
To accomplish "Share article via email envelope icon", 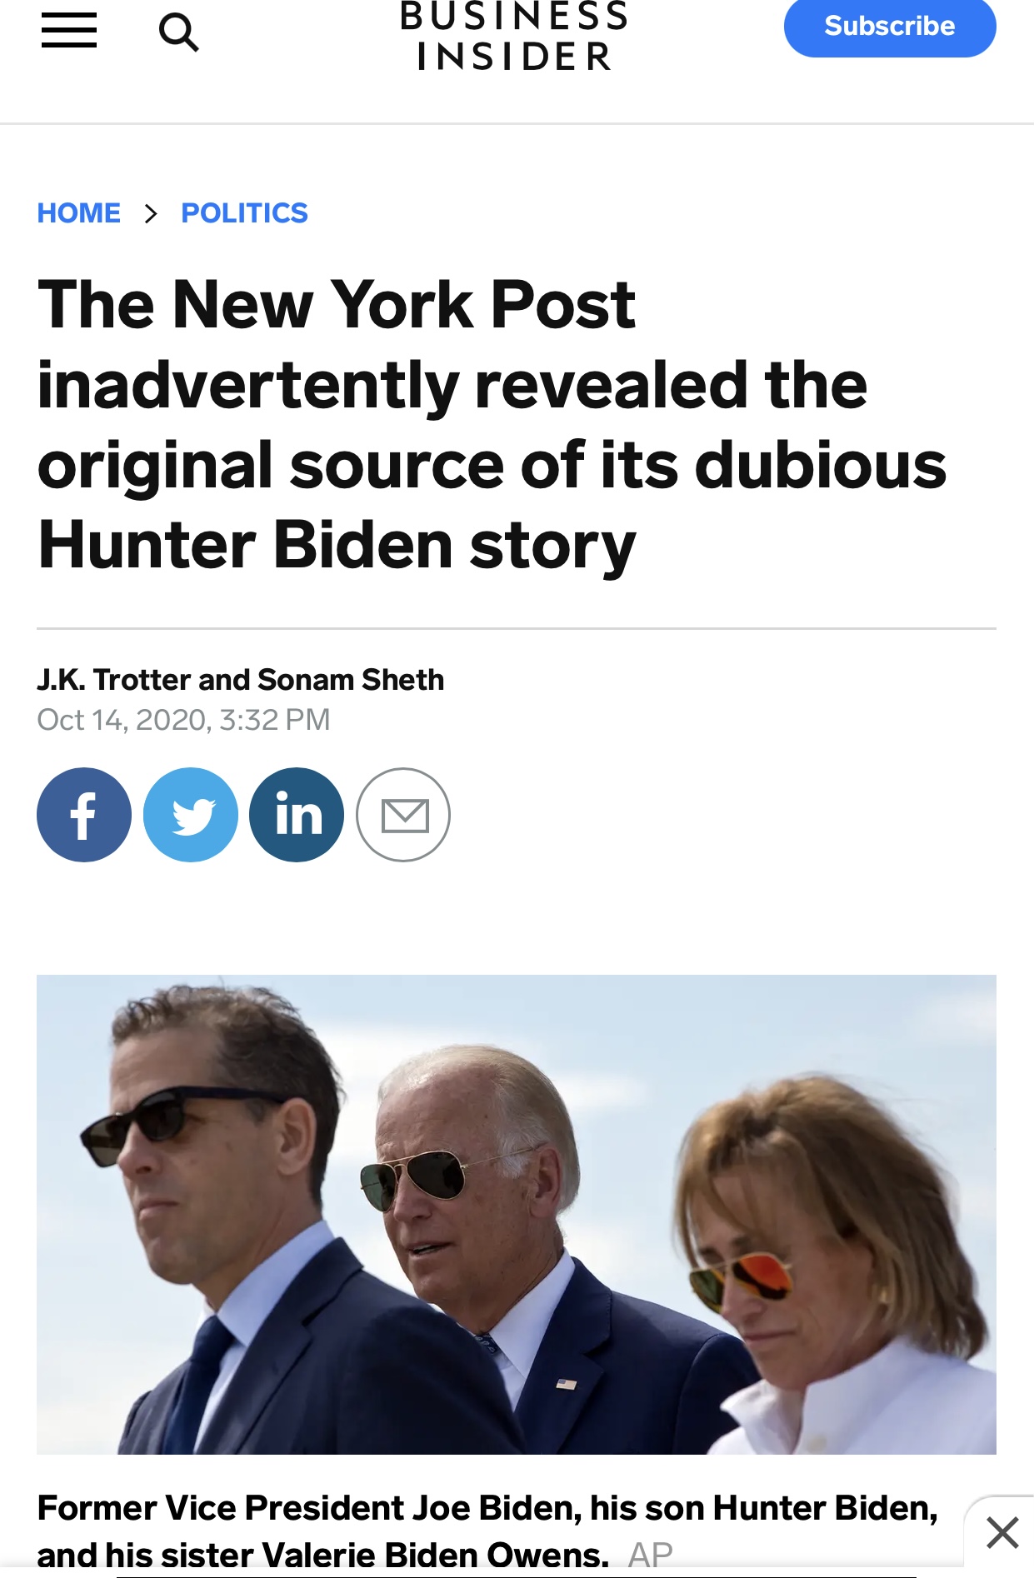I will tap(403, 815).
